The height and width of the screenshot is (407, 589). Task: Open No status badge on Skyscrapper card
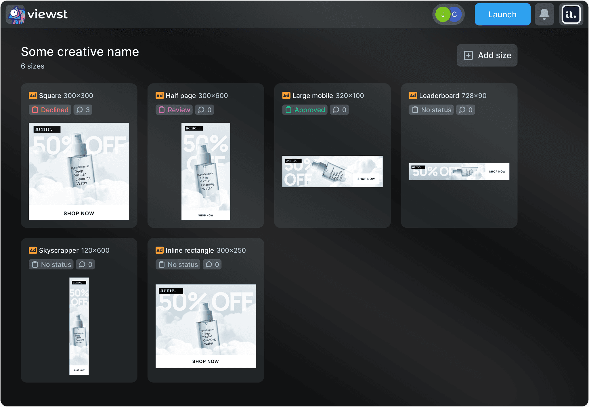tap(51, 265)
